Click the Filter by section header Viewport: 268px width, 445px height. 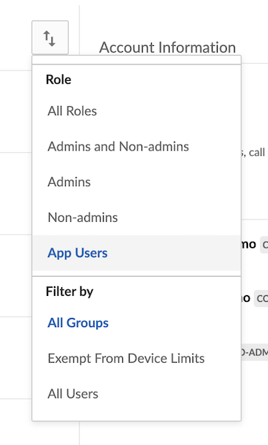(x=70, y=291)
